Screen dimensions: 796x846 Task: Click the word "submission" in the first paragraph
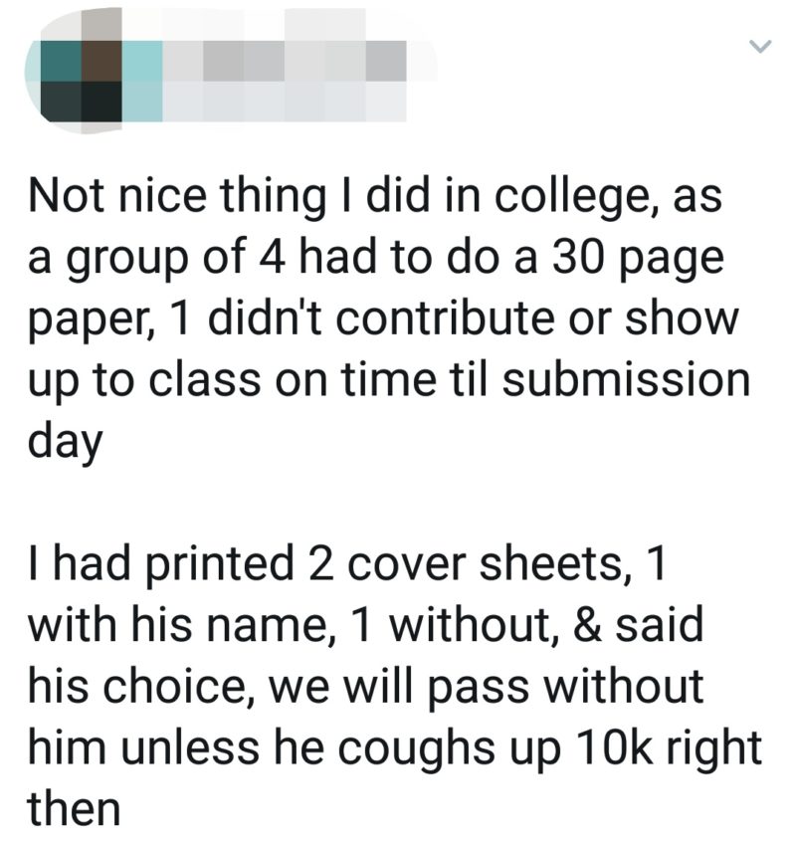(626, 379)
